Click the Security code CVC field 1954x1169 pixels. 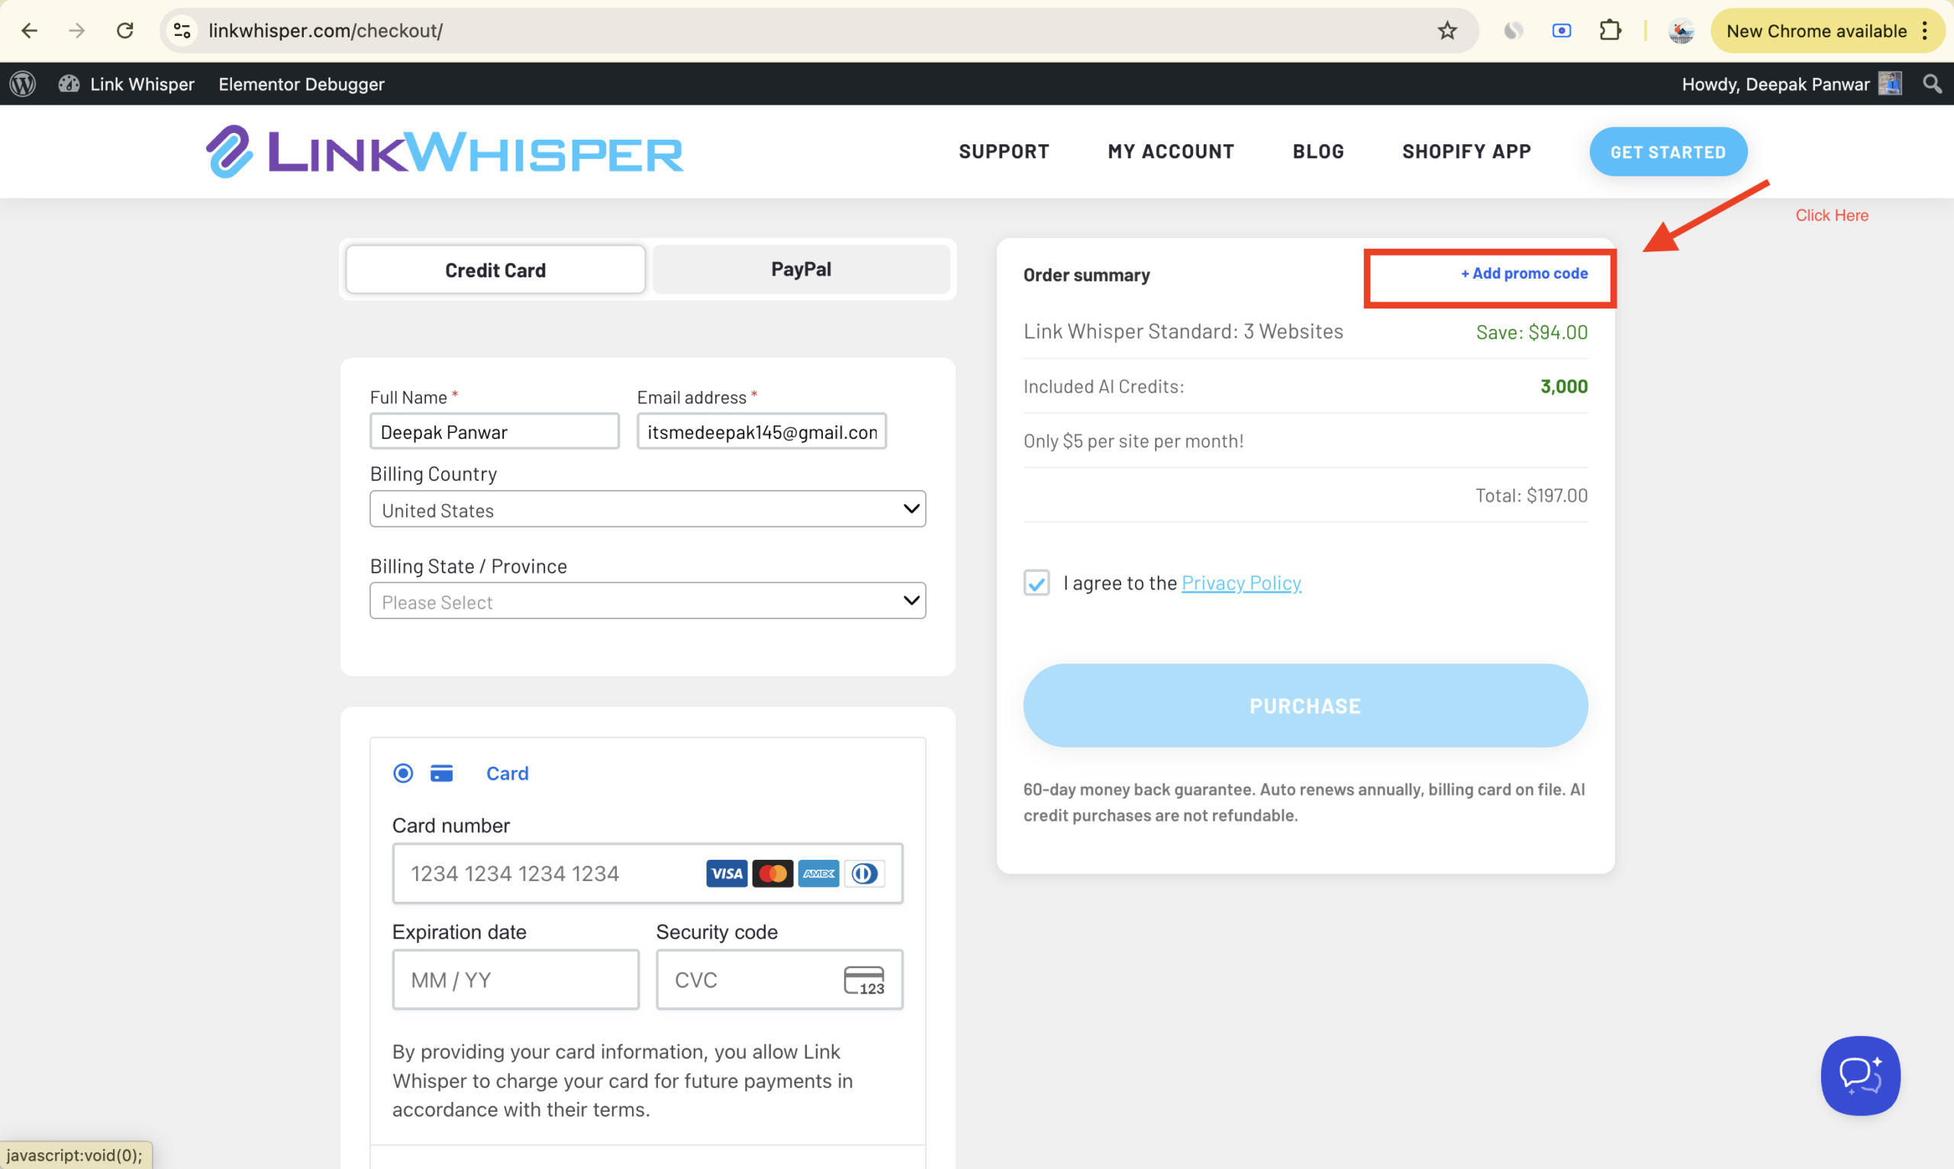click(779, 980)
